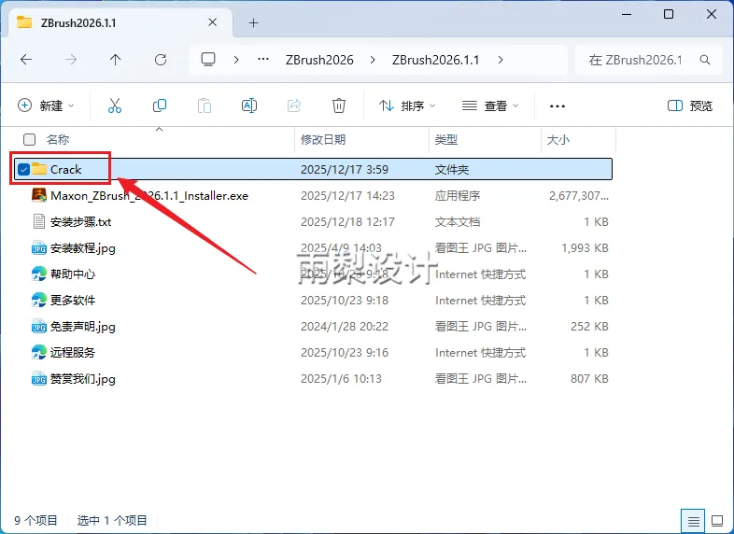
Task: Expand chevron after ZBrush2026 breadcrumb
Action: point(373,60)
